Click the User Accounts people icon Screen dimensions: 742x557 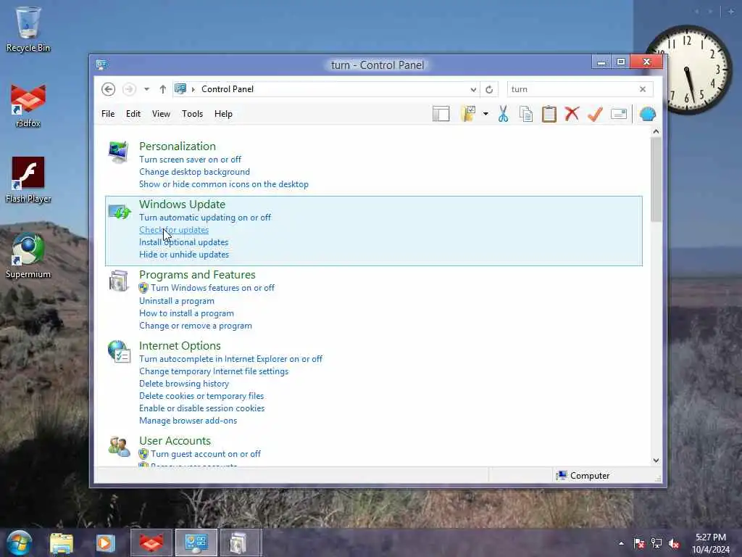click(119, 446)
